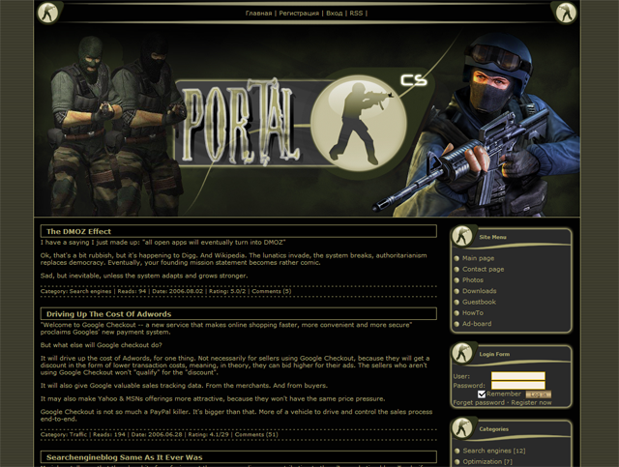Click the Login Form soldier badge icon
Screen dimensions: 619x467
point(462,353)
